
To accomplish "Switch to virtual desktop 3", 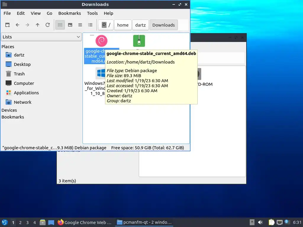I will (x=28, y=223).
